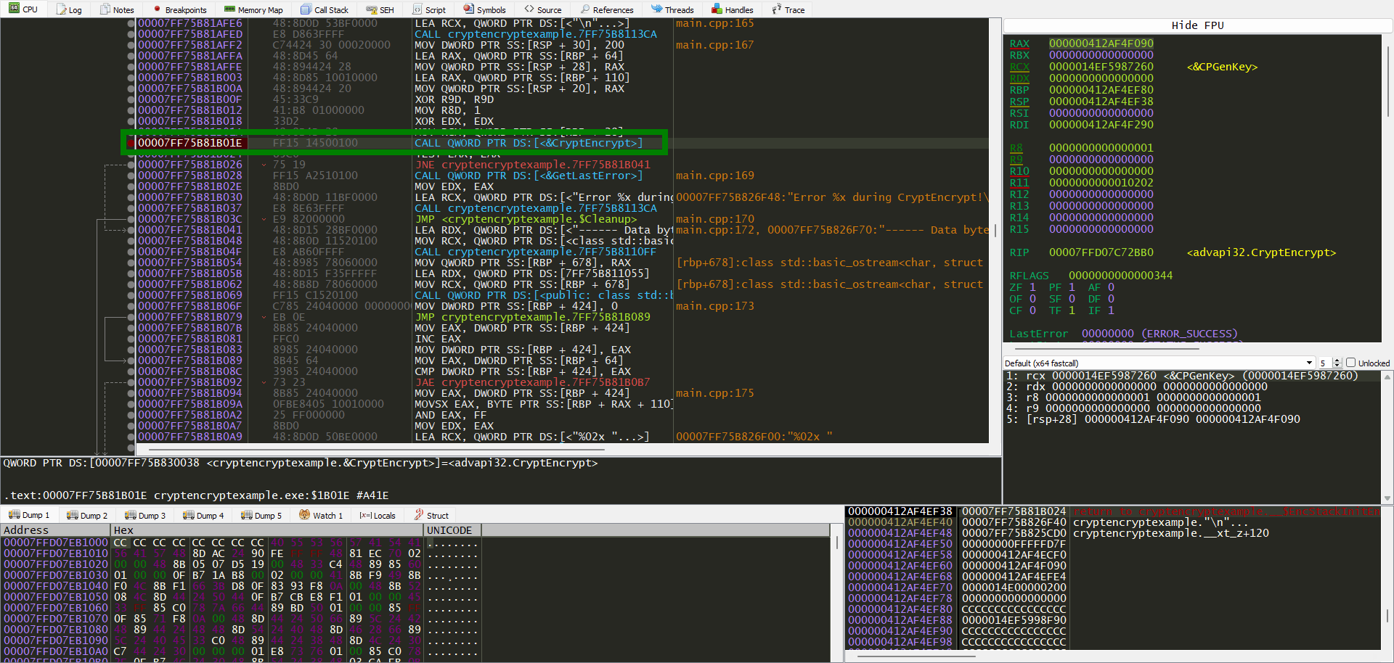Screen dimensions: 1394x663
Task: Select the RSP register value
Action: click(1101, 102)
